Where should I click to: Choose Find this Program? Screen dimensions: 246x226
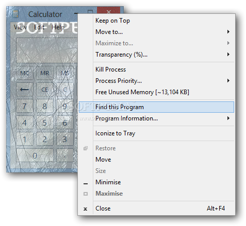coord(156,107)
